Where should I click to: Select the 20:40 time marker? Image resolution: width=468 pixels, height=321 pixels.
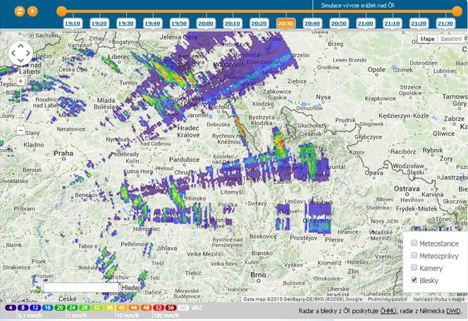click(312, 23)
